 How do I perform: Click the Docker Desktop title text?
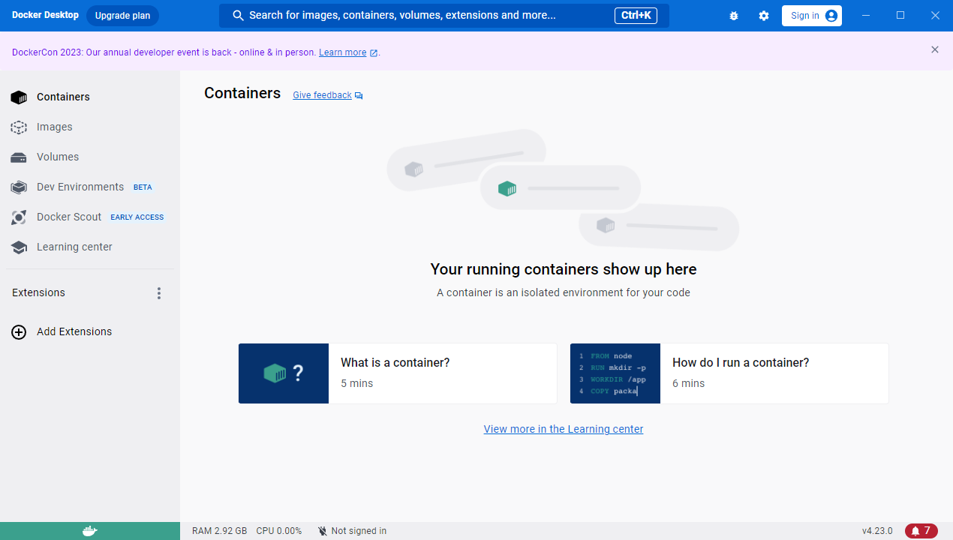pyautogui.click(x=45, y=15)
